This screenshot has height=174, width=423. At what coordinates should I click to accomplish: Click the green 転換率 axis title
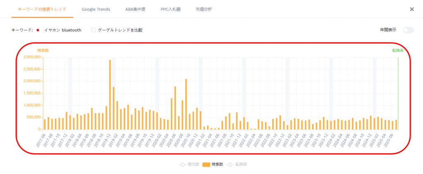[398, 50]
